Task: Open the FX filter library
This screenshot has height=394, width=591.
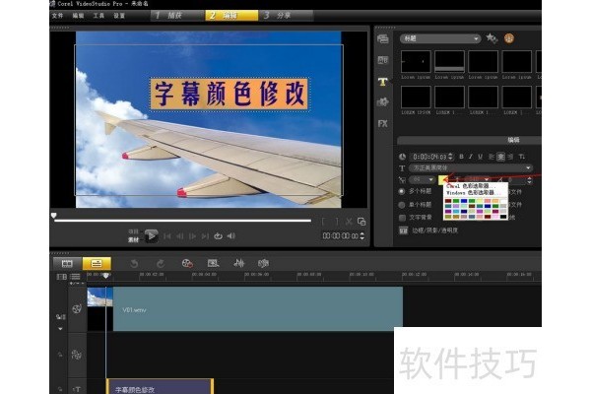Action: pos(383,123)
